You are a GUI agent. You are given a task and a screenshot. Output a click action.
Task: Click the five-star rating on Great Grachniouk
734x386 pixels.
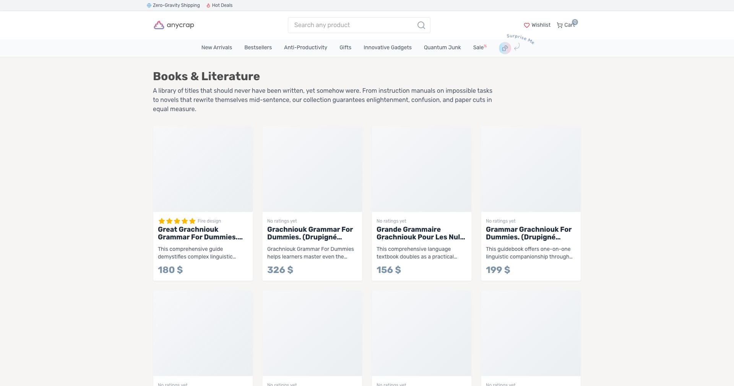177,221
